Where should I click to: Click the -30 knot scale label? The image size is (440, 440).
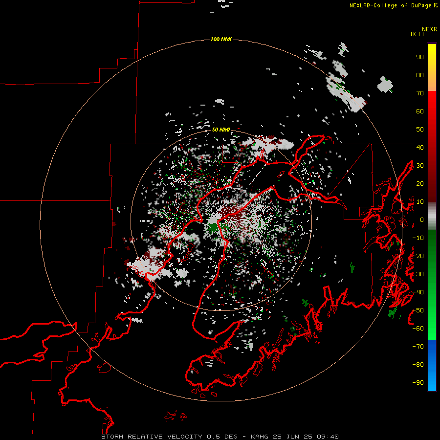click(418, 274)
